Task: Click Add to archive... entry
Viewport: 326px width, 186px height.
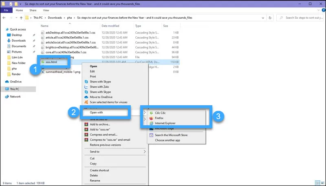Action: point(100,124)
